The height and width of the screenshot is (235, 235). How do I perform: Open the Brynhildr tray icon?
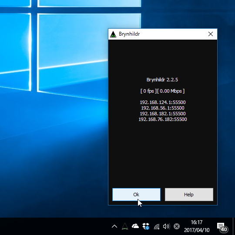point(125,226)
